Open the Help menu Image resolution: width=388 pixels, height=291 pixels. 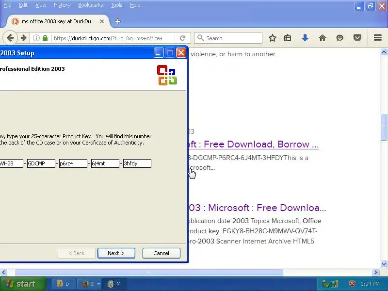point(135,5)
